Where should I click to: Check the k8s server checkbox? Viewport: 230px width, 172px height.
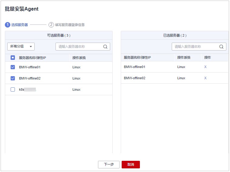[x=13, y=89]
